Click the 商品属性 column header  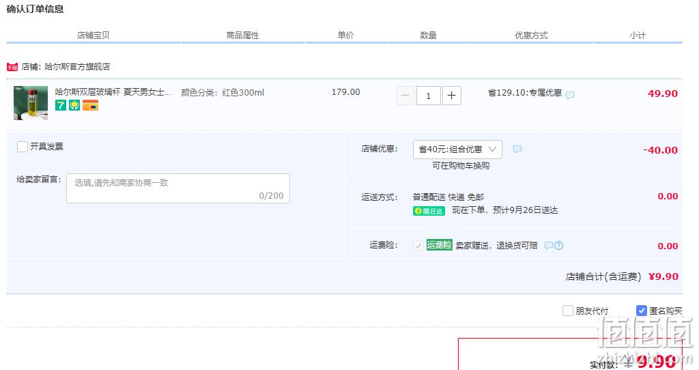click(x=242, y=35)
